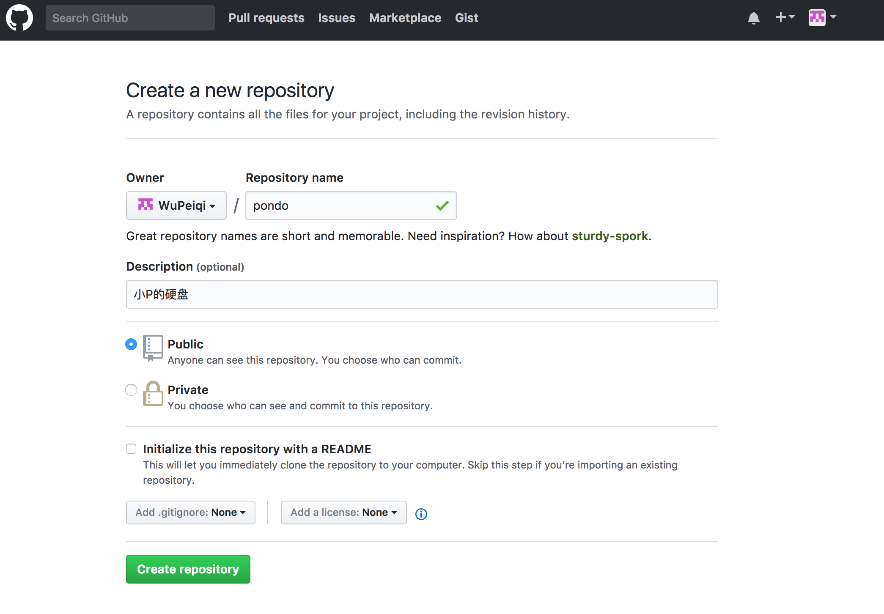This screenshot has height=614, width=884.
Task: Click the license info icon
Action: click(x=421, y=514)
